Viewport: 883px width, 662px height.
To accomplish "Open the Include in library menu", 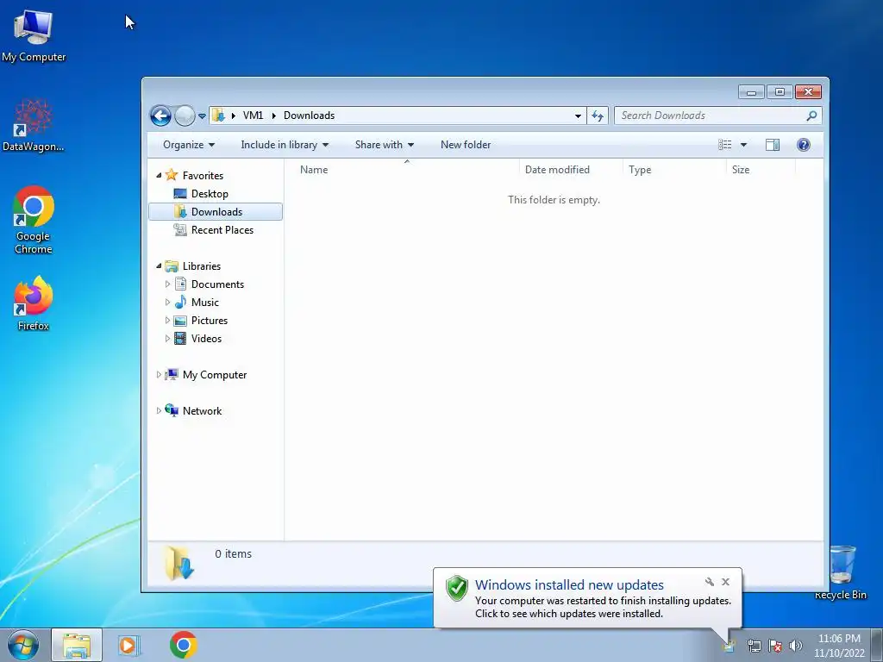I will 285,145.
